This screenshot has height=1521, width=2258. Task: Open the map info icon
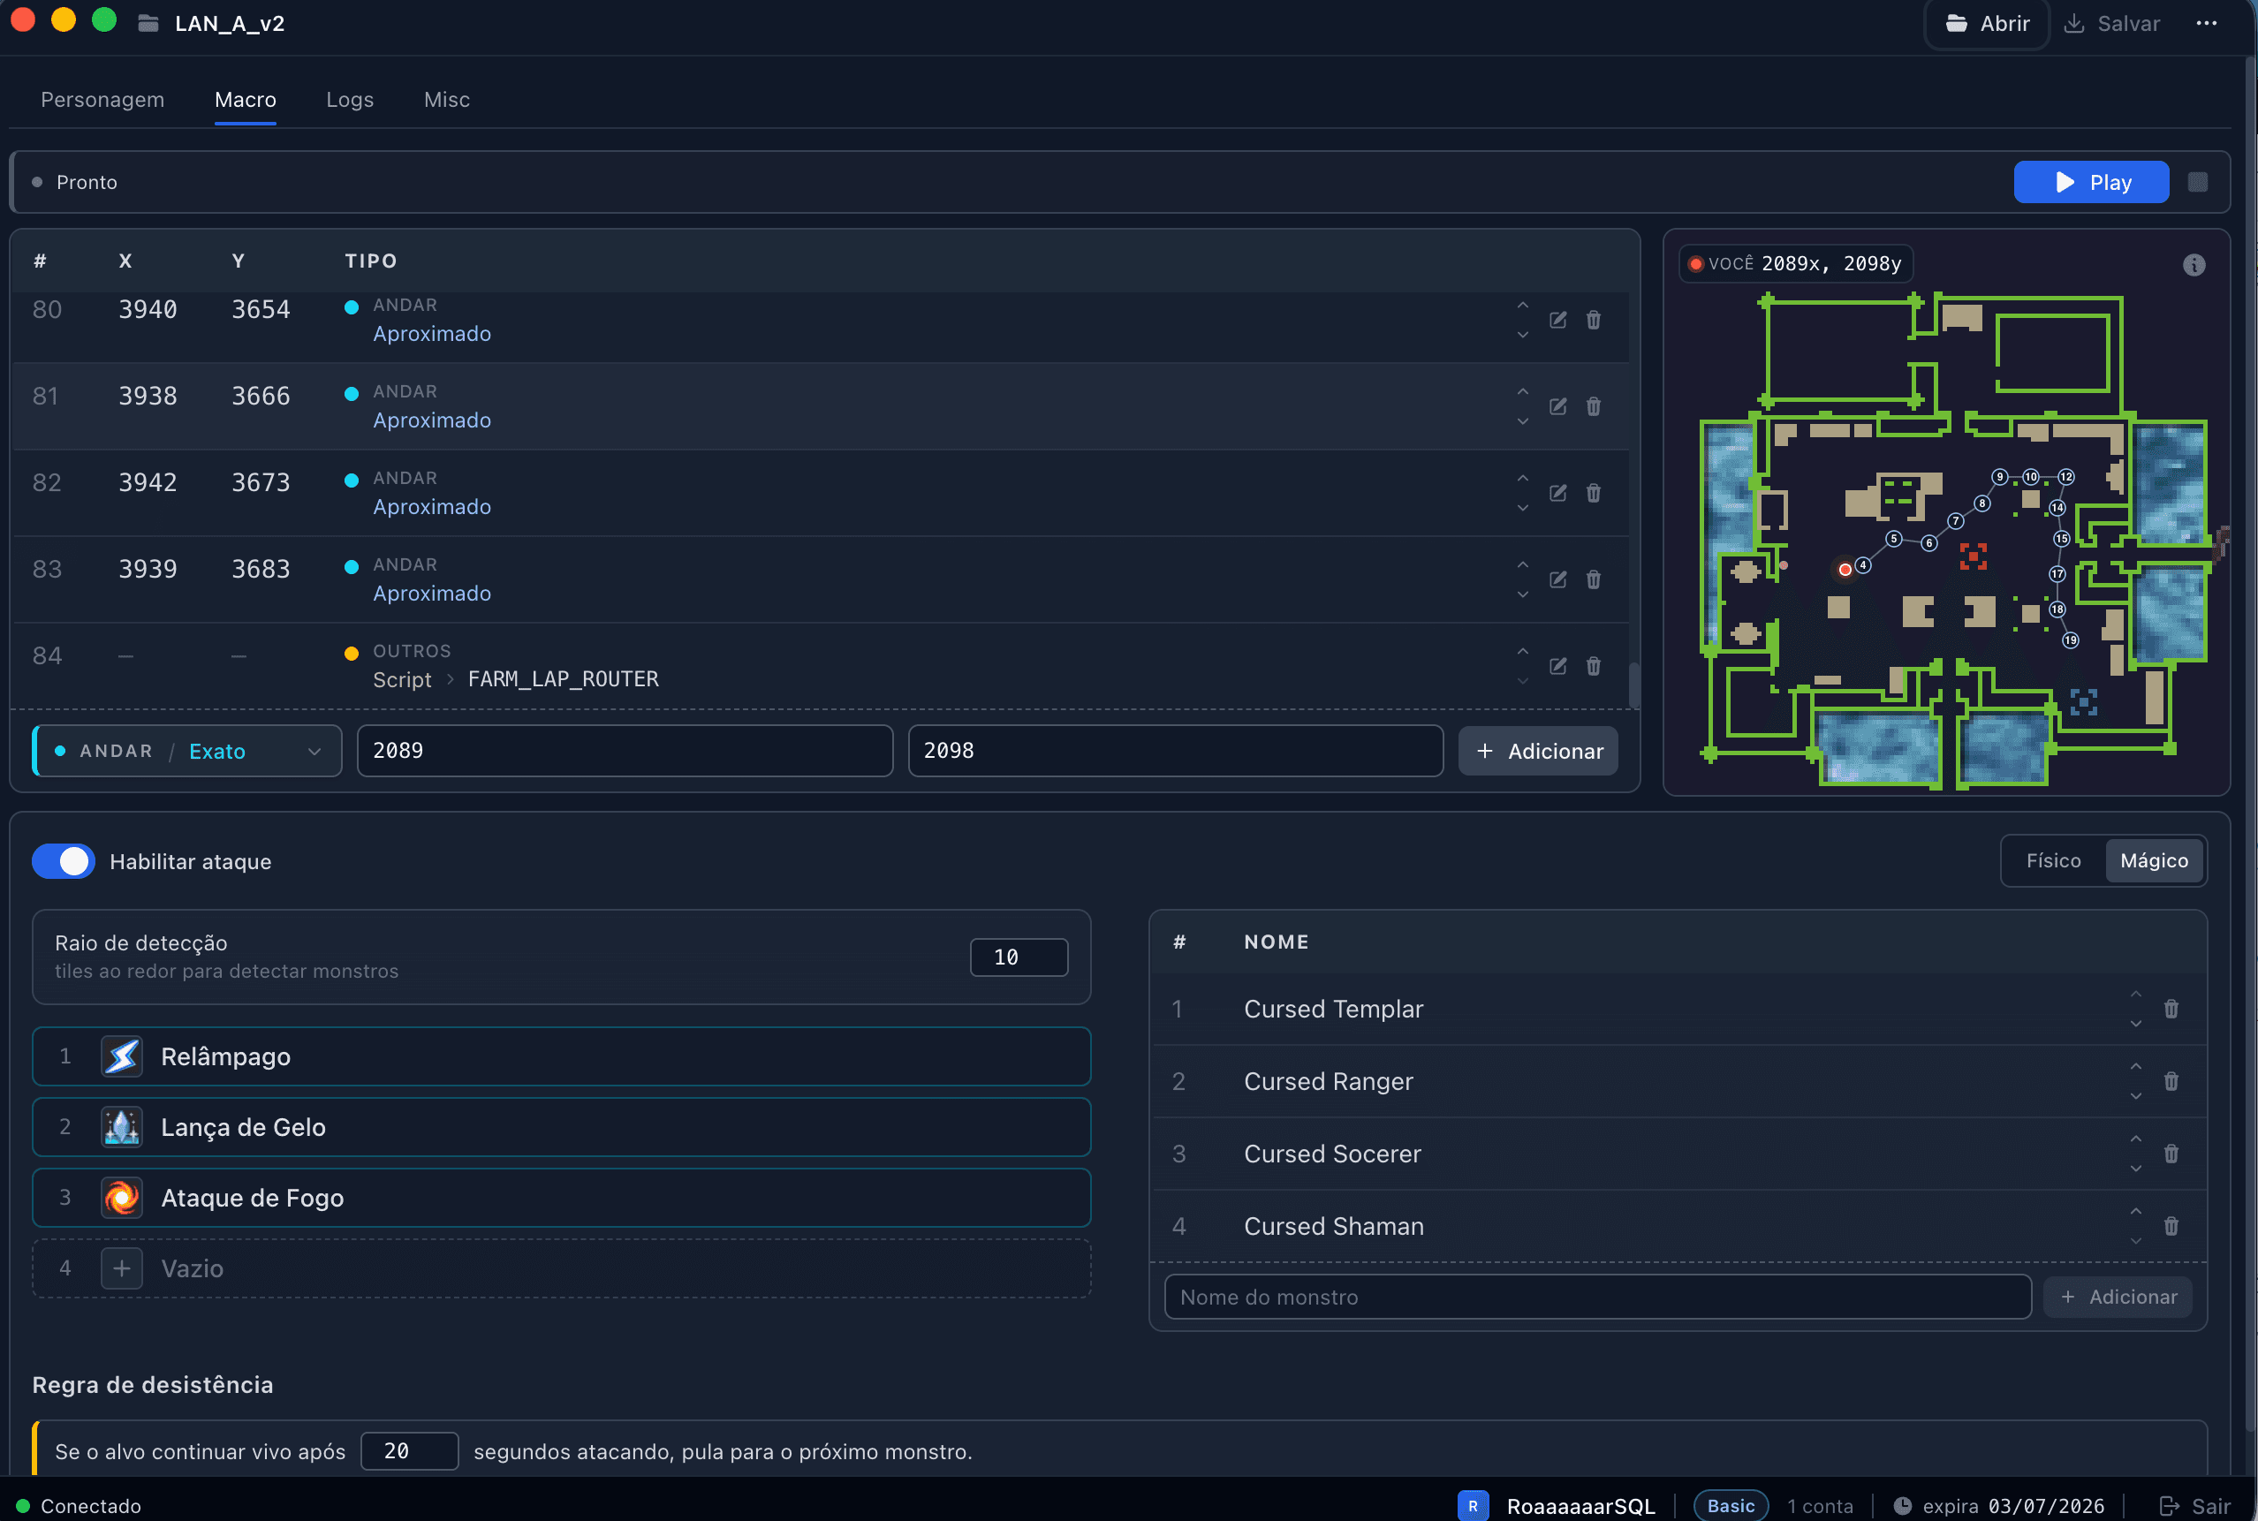(2194, 265)
